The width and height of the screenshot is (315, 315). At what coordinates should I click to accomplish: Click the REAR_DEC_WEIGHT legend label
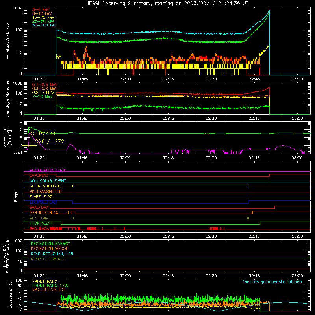[48, 259]
